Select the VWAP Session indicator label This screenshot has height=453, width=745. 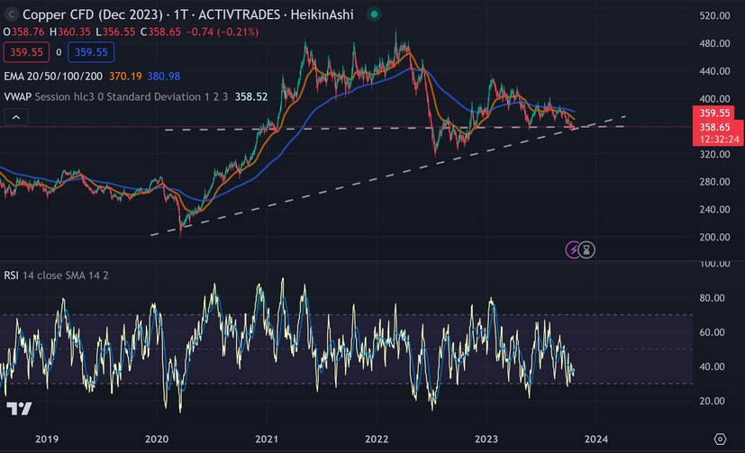[x=116, y=97]
